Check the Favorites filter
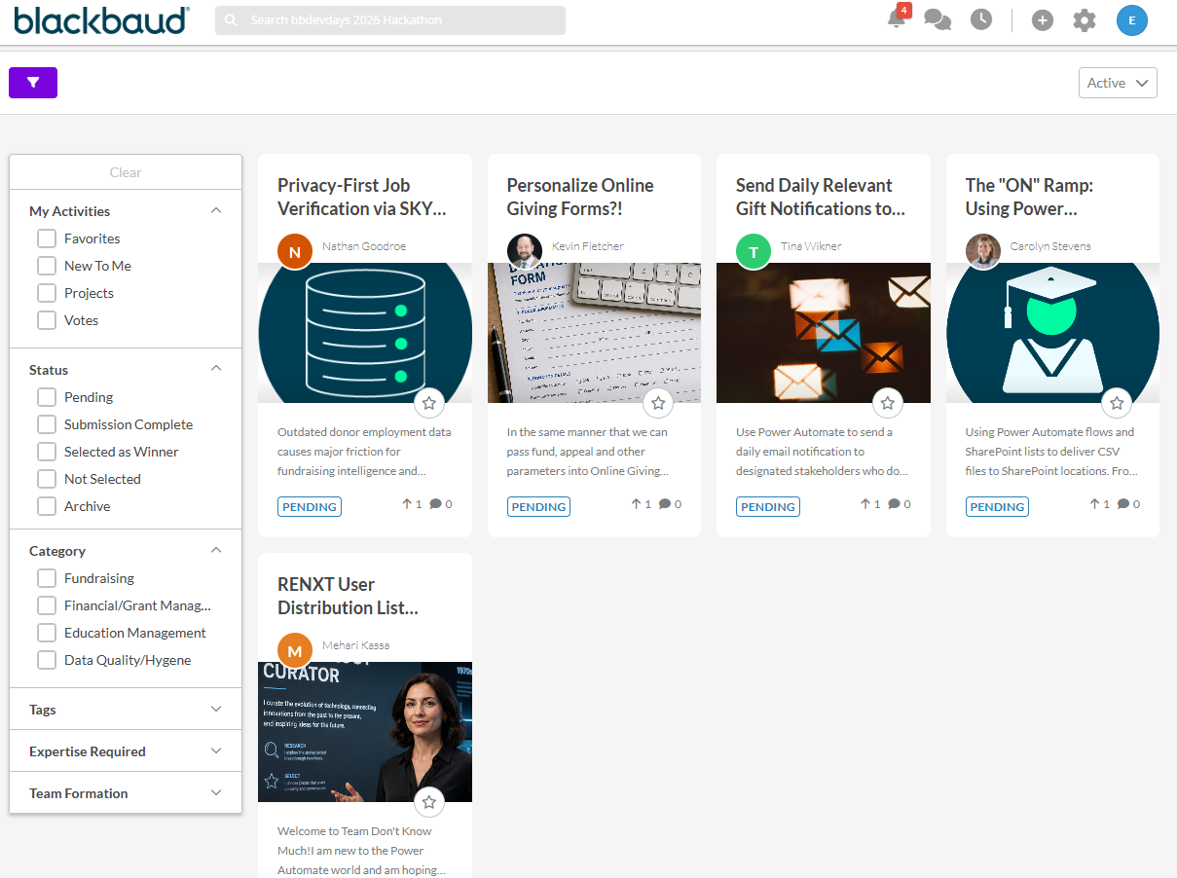 47,238
